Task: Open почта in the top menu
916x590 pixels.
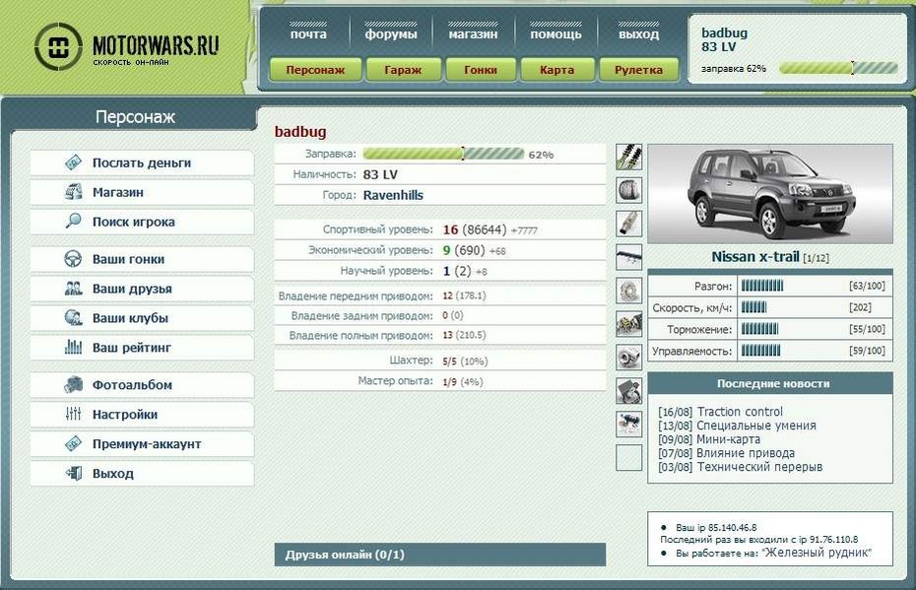Action: 308,33
